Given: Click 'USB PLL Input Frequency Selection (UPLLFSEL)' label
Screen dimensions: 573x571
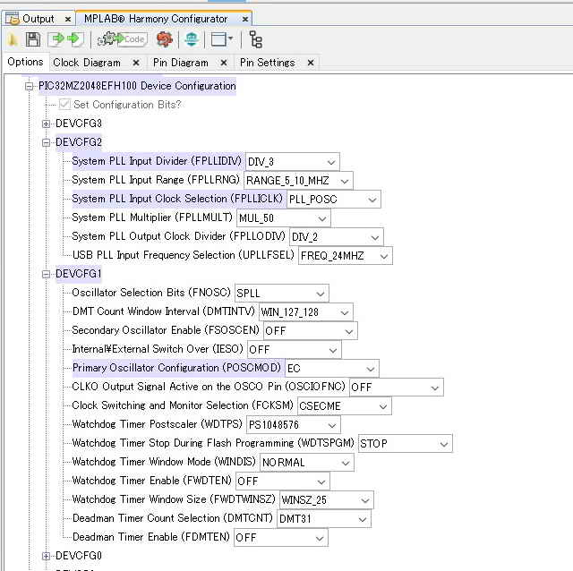Looking at the screenshot, I should [x=183, y=255].
